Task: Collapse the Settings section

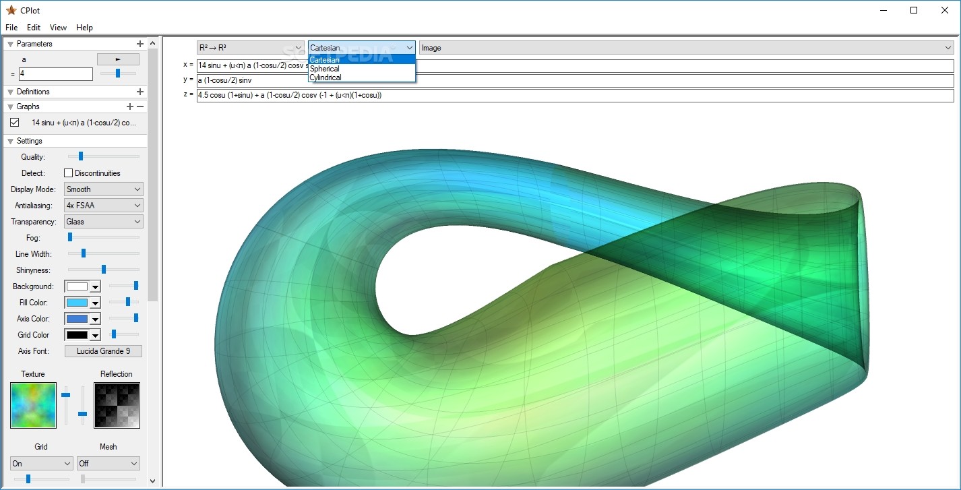Action: click(x=10, y=141)
